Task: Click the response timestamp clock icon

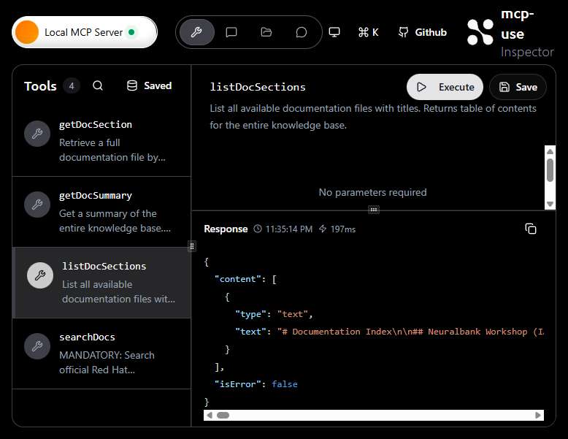Action: (x=258, y=229)
